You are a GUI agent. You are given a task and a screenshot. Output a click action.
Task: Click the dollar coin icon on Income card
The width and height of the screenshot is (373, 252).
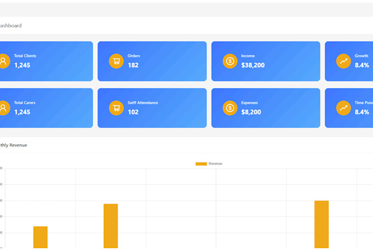tap(230, 61)
